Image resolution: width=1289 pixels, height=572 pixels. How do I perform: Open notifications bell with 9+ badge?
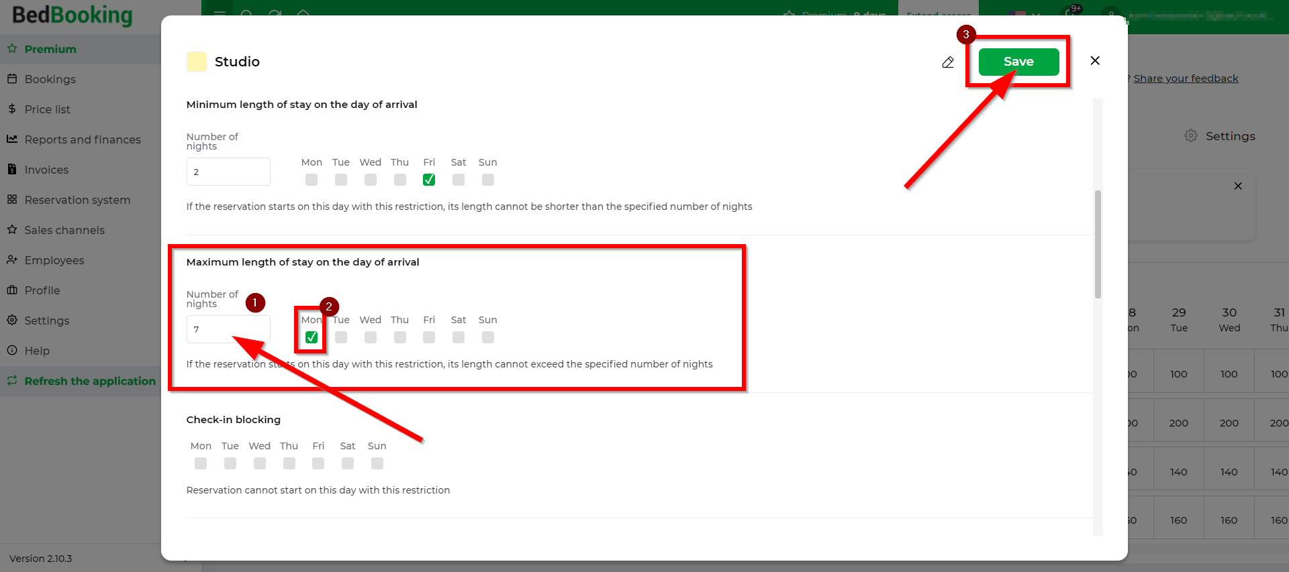(1072, 11)
